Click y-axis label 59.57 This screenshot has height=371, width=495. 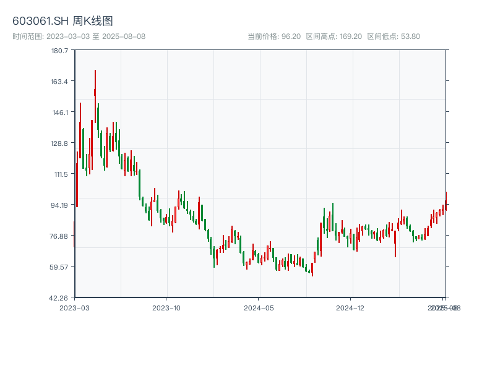point(59,267)
